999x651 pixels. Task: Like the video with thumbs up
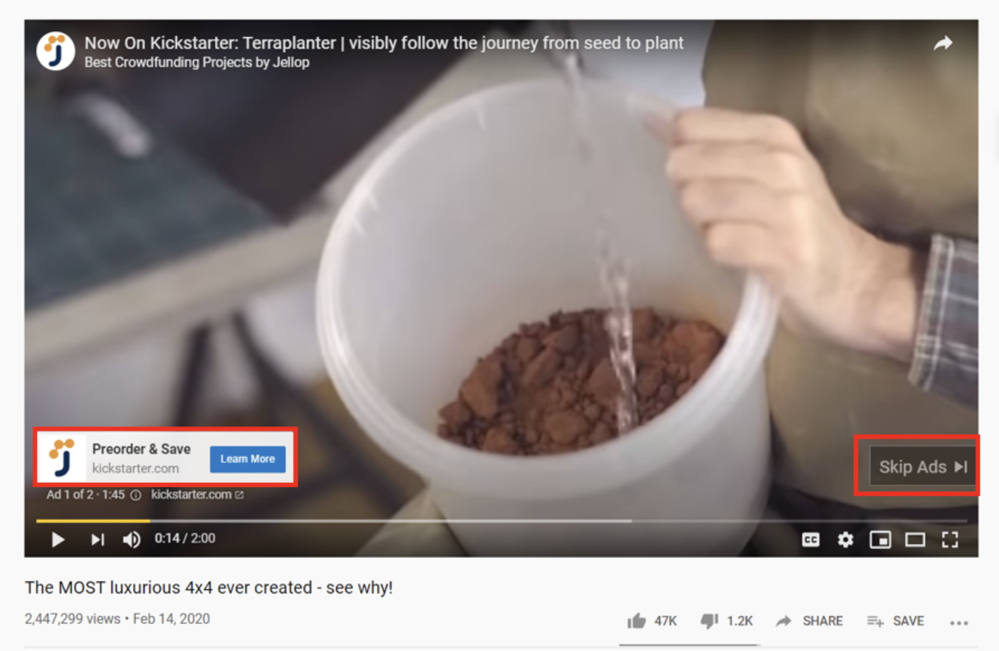[x=651, y=620]
